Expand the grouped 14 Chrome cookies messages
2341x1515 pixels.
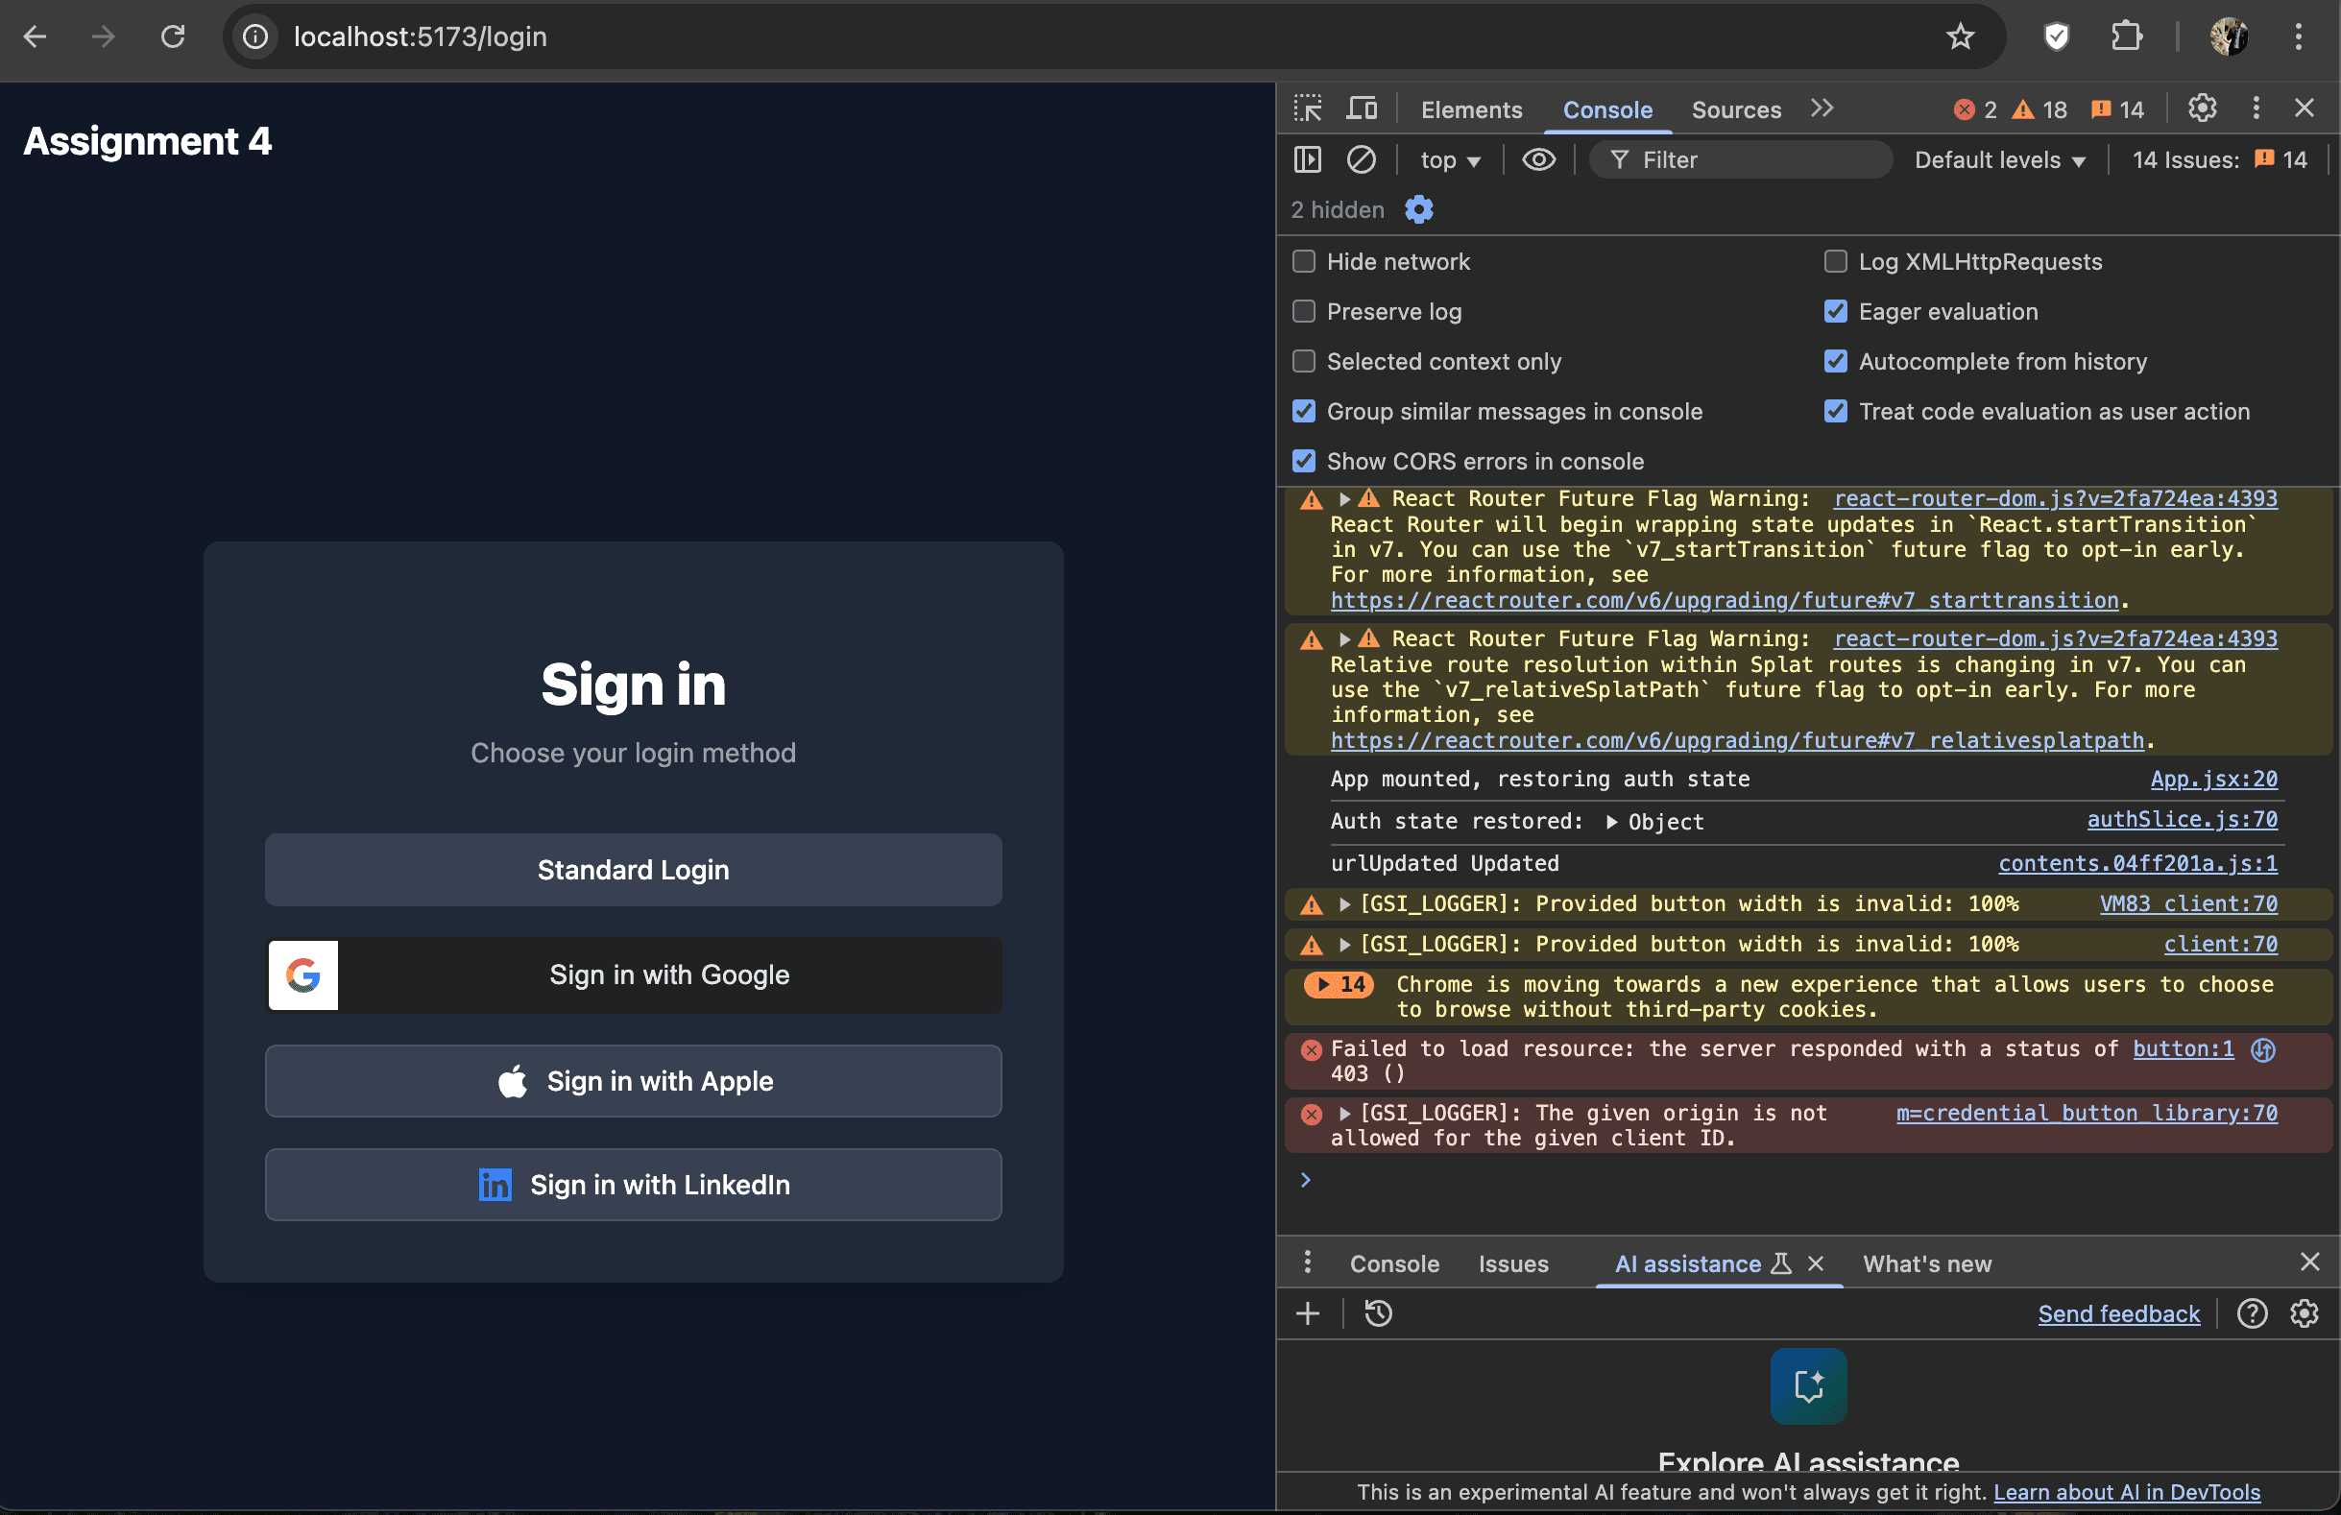pyautogui.click(x=1339, y=985)
